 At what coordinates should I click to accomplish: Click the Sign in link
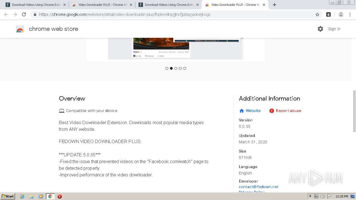pyautogui.click(x=334, y=29)
